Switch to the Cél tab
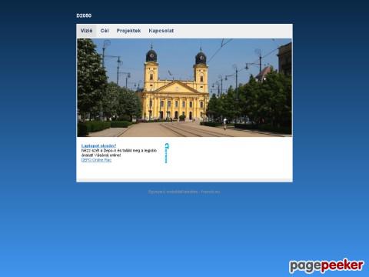This screenshot has width=369, height=277. (105, 31)
